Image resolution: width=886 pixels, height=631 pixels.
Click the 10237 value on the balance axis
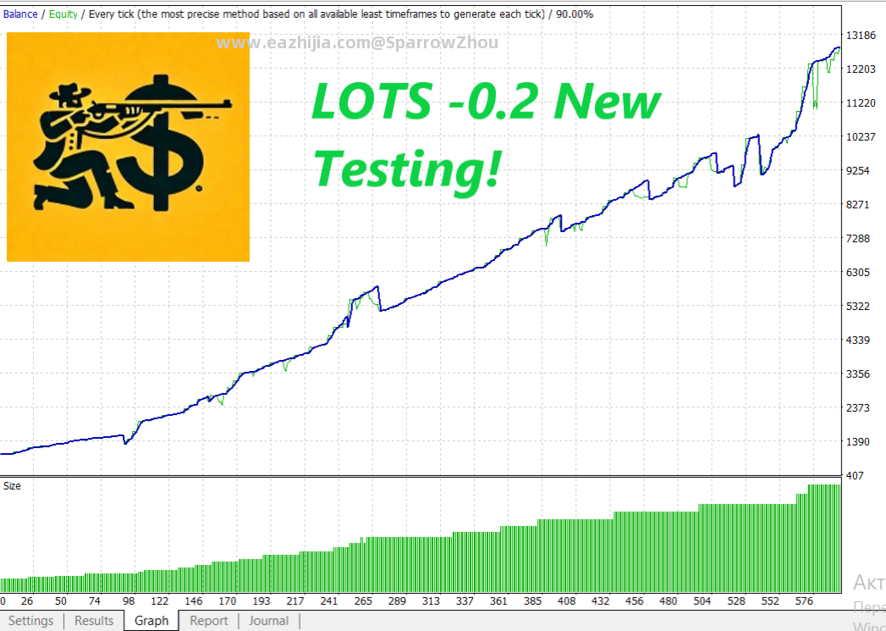(861, 137)
